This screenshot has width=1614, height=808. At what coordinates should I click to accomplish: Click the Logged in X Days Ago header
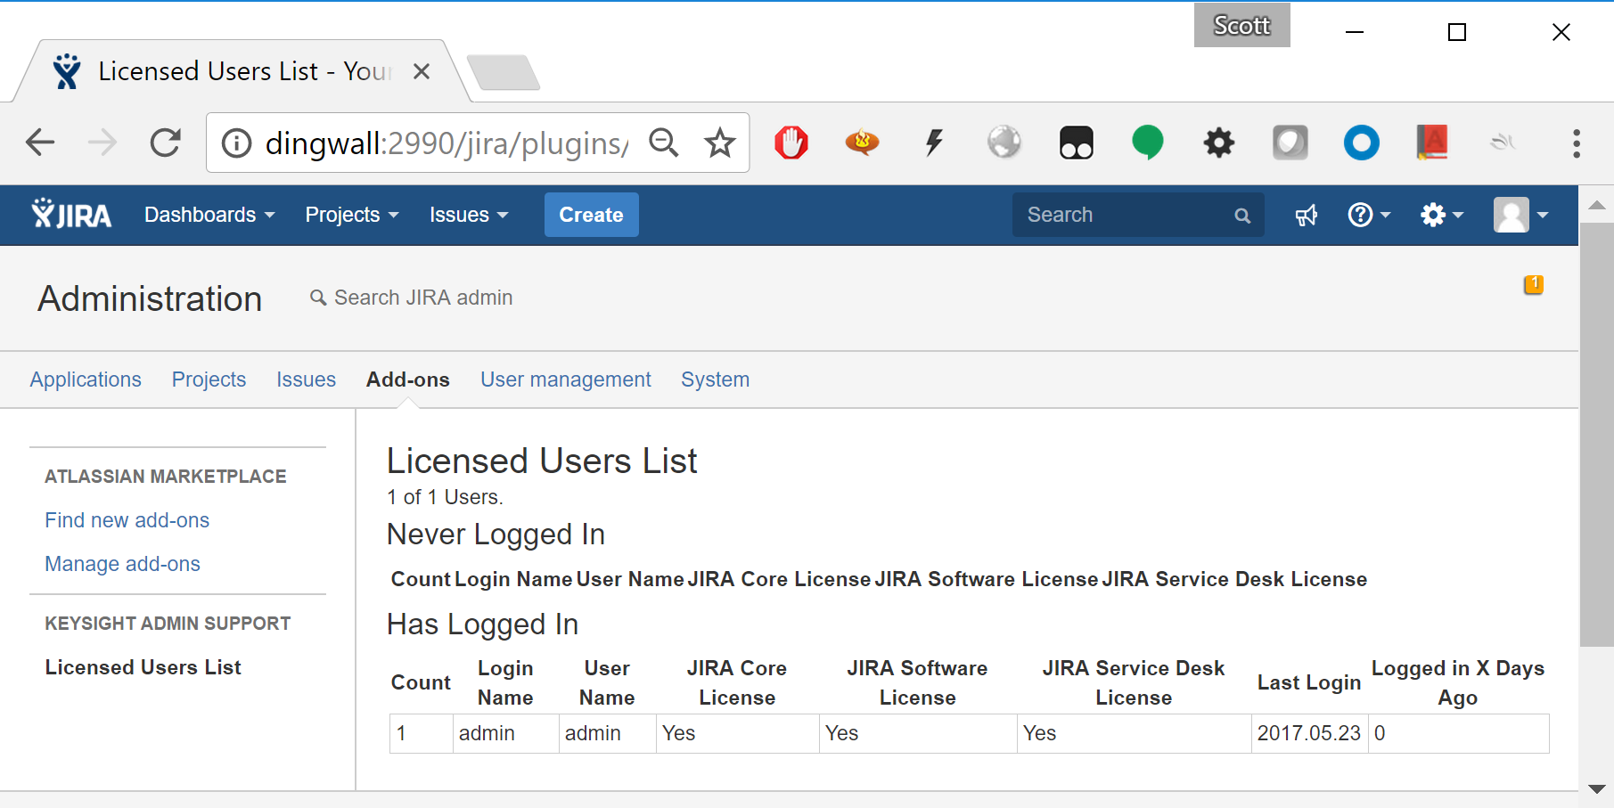click(1458, 682)
